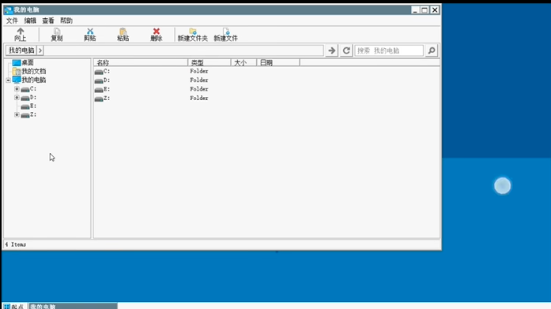Select the My Documents (我的文档) folder icon
This screenshot has height=309, width=551.
coord(17,72)
